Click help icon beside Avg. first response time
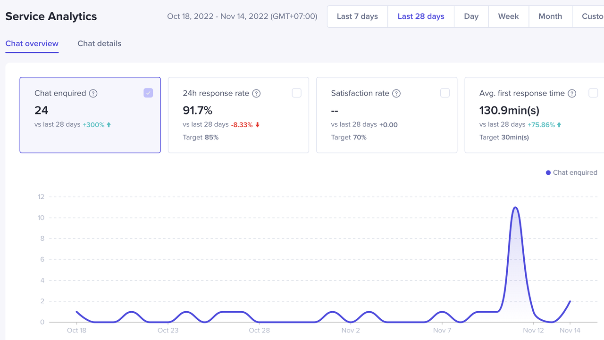This screenshot has width=604, height=340. (572, 93)
